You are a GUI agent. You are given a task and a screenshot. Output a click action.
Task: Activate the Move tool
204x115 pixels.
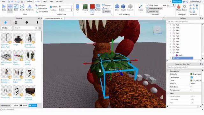coord(10,8)
